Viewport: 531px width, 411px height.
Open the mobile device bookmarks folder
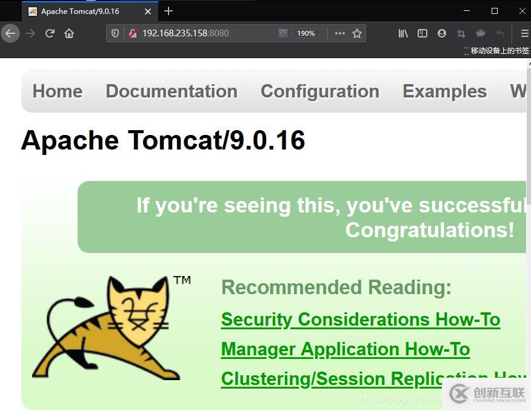pyautogui.click(x=496, y=51)
